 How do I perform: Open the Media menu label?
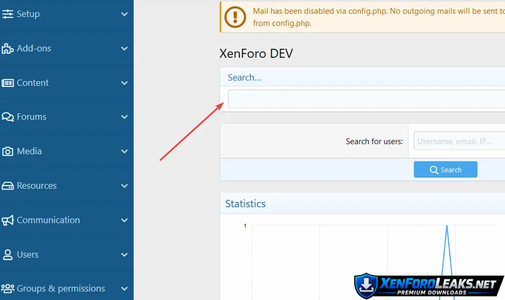pyautogui.click(x=29, y=151)
